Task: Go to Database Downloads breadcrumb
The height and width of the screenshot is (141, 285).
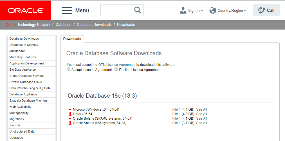Action: point(94,24)
